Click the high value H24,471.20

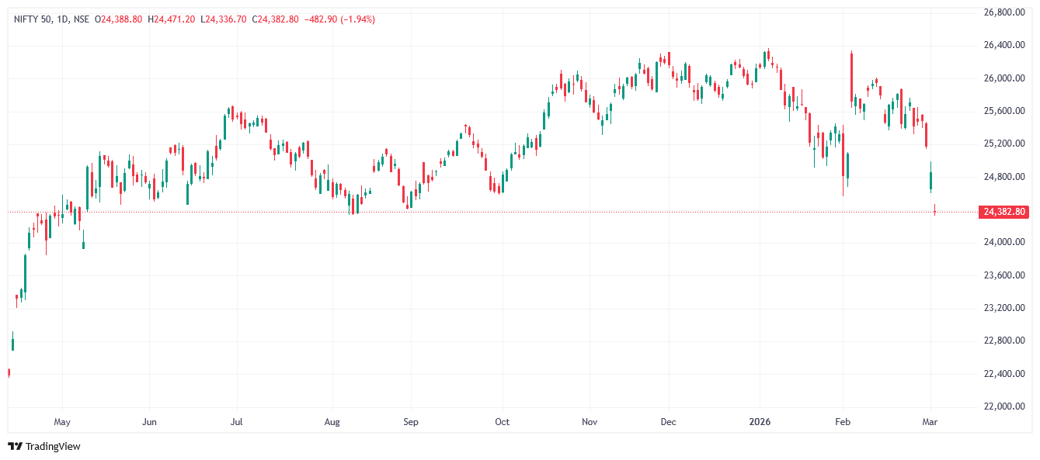(x=172, y=19)
